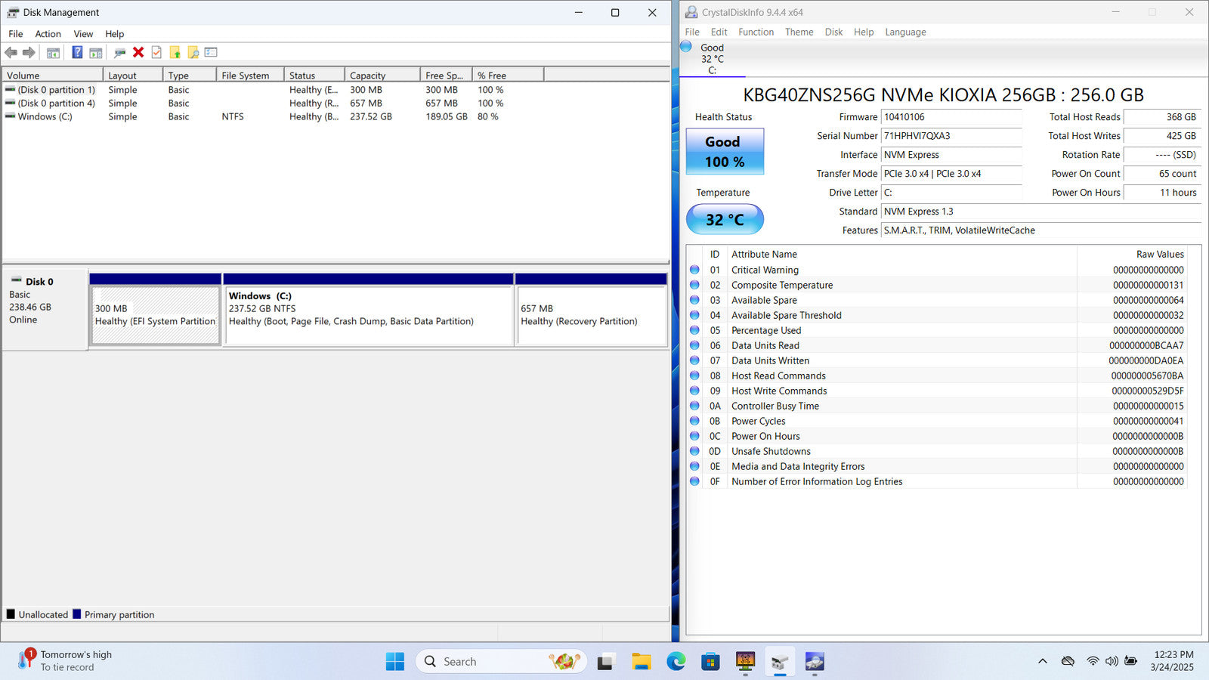
Task: Open the Action menu in Disk Management
Action: tap(48, 33)
